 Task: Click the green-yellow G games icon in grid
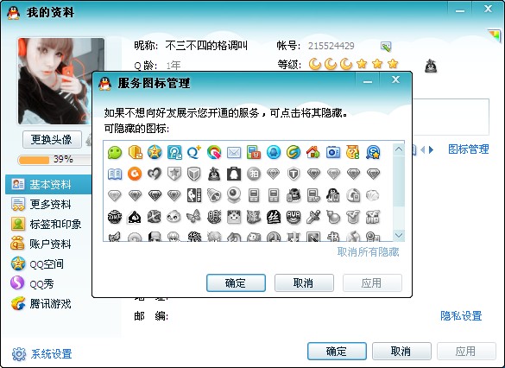[294, 152]
